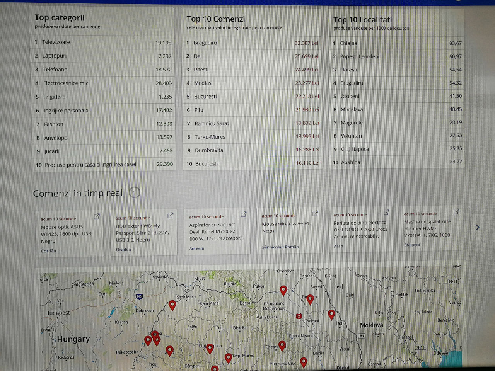
Task: Select Bragadiru order of 32.387 Lei
Action: (252, 43)
